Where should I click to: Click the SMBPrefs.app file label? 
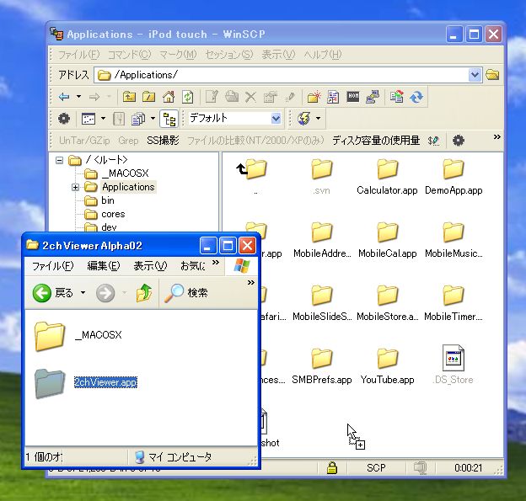pyautogui.click(x=322, y=380)
